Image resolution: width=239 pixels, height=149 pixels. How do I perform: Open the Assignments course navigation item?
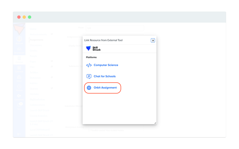pos(37,40)
